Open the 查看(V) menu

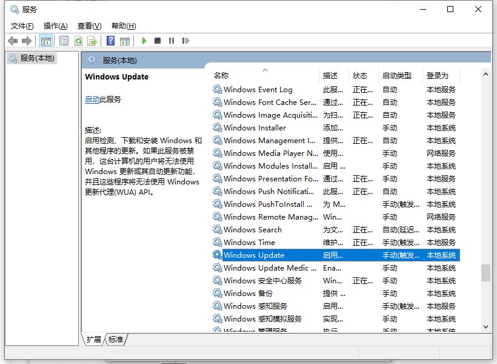pos(89,25)
